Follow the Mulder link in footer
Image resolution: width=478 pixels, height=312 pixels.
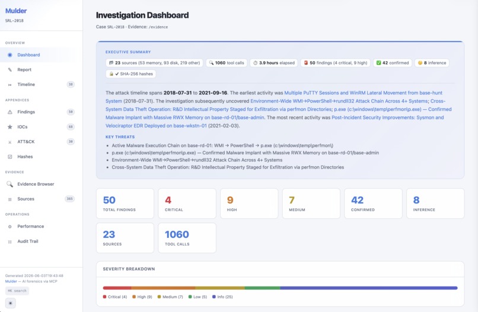[x=11, y=282]
